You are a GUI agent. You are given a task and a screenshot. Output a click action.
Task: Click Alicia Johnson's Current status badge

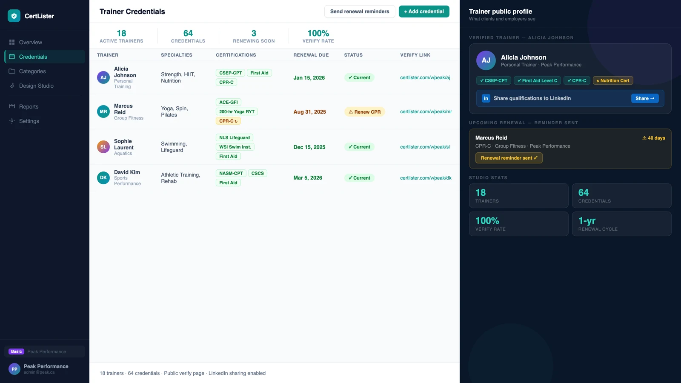click(x=359, y=77)
